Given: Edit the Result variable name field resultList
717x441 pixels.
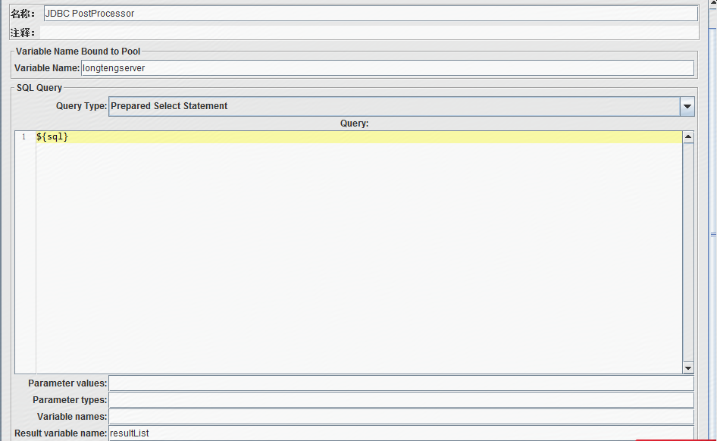Looking at the screenshot, I should pyautogui.click(x=402, y=433).
